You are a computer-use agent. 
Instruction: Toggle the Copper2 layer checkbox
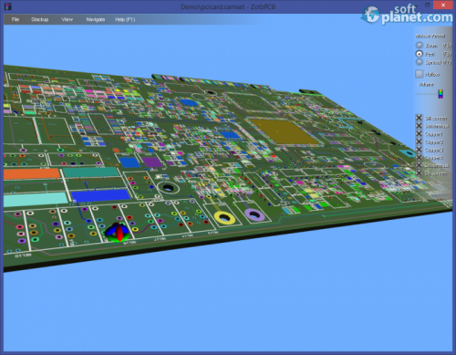[x=419, y=141]
